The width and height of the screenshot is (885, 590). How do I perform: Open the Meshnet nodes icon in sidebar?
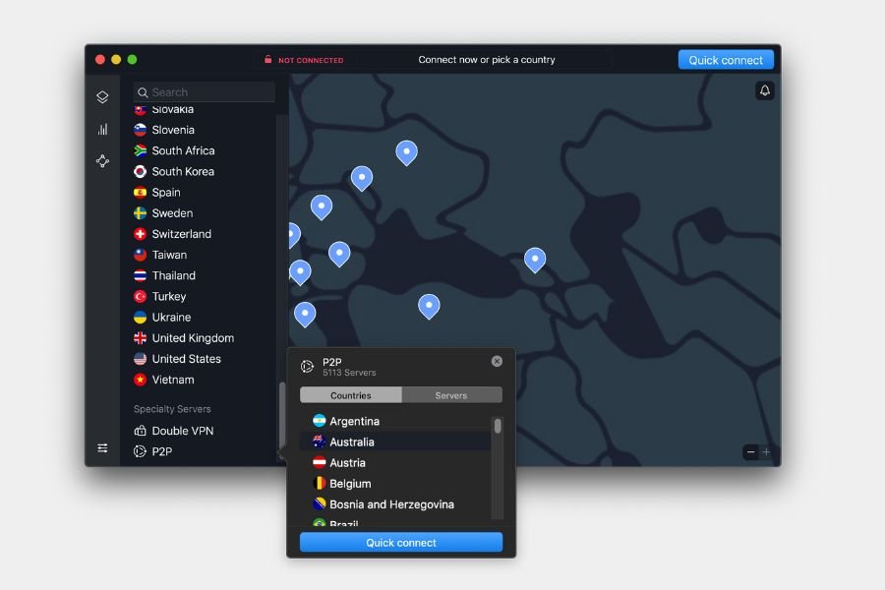tap(102, 161)
